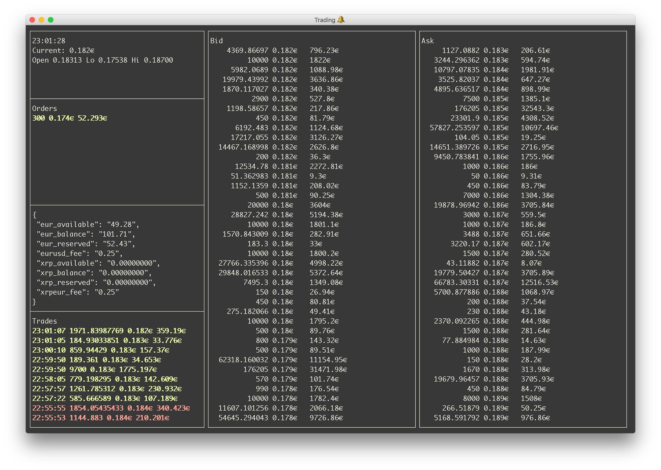Select the 23:01:07 trade of 1971.83987769
The height and width of the screenshot is (470, 661).
coord(109,331)
